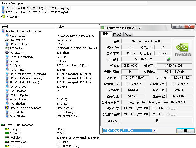The image size is (196, 148).
Task: Click the Effective Clock memory icon
Action: (x=7, y=142)
